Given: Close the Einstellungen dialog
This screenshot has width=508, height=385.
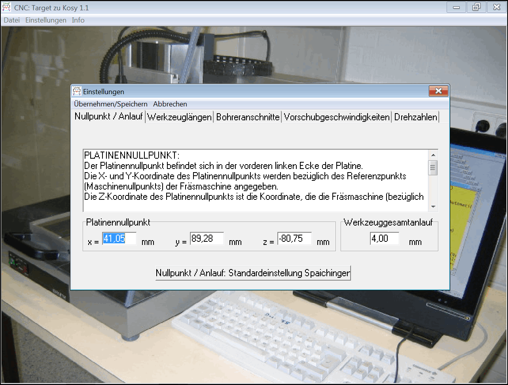Looking at the screenshot, I should 438,91.
